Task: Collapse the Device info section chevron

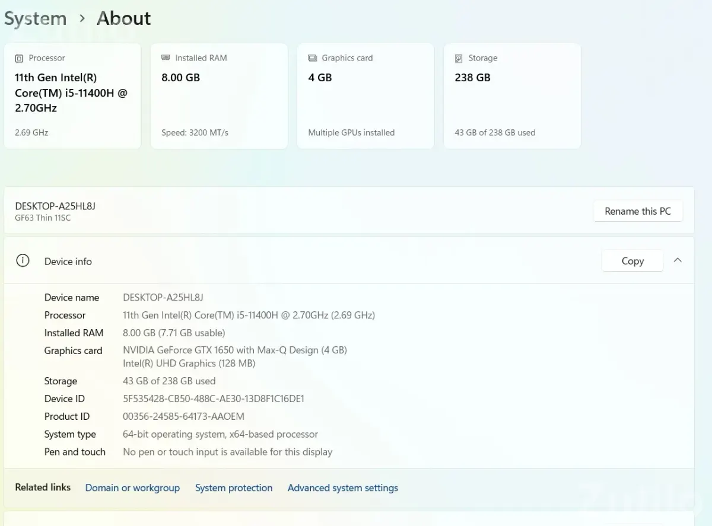Action: 678,260
